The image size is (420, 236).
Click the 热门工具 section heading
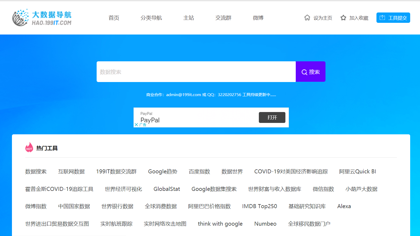coord(47,148)
